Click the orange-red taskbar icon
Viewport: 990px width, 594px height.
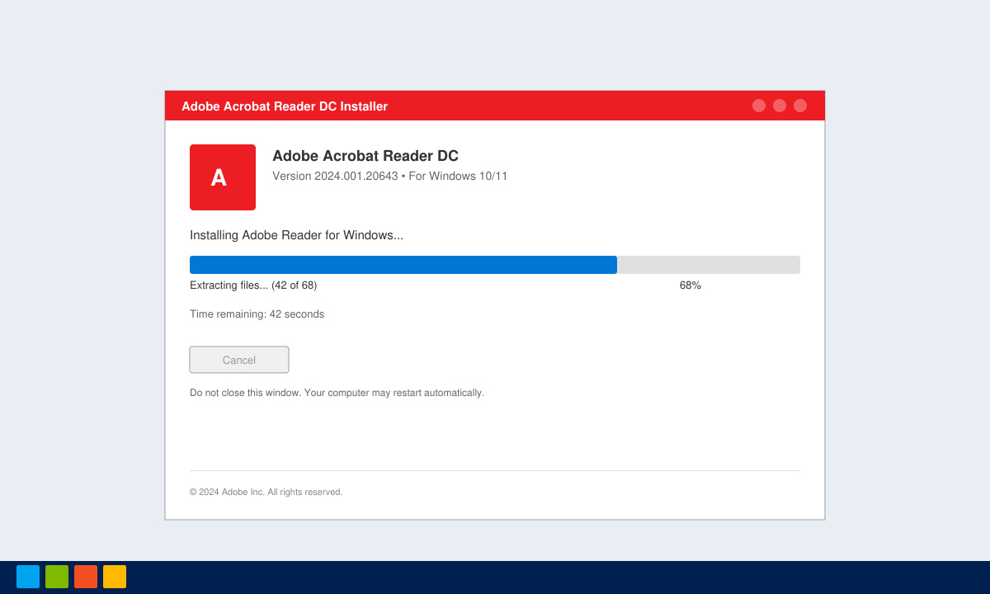click(86, 577)
